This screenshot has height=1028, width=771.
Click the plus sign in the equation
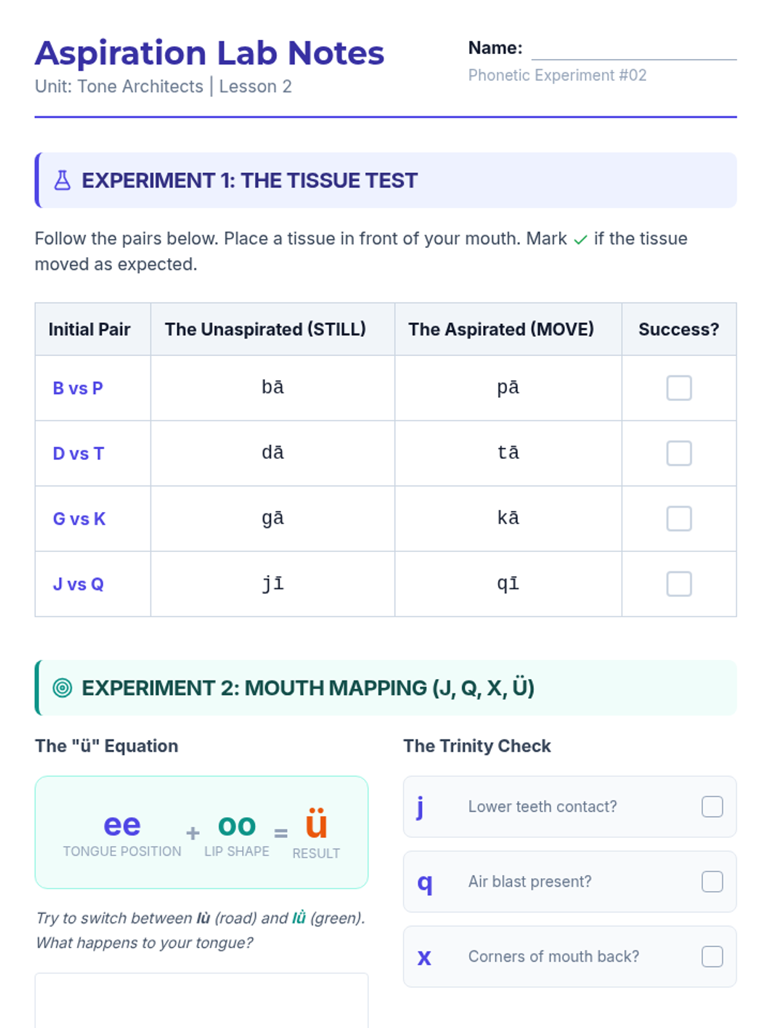coord(193,833)
